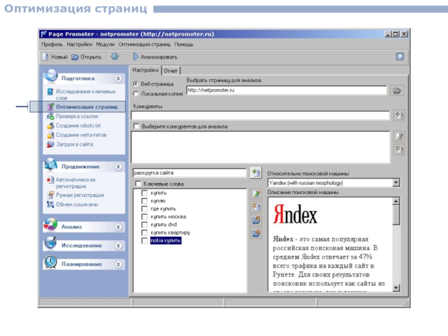Open Оптимизация страниц sidebar link
The height and width of the screenshot is (336, 448).
(87, 106)
